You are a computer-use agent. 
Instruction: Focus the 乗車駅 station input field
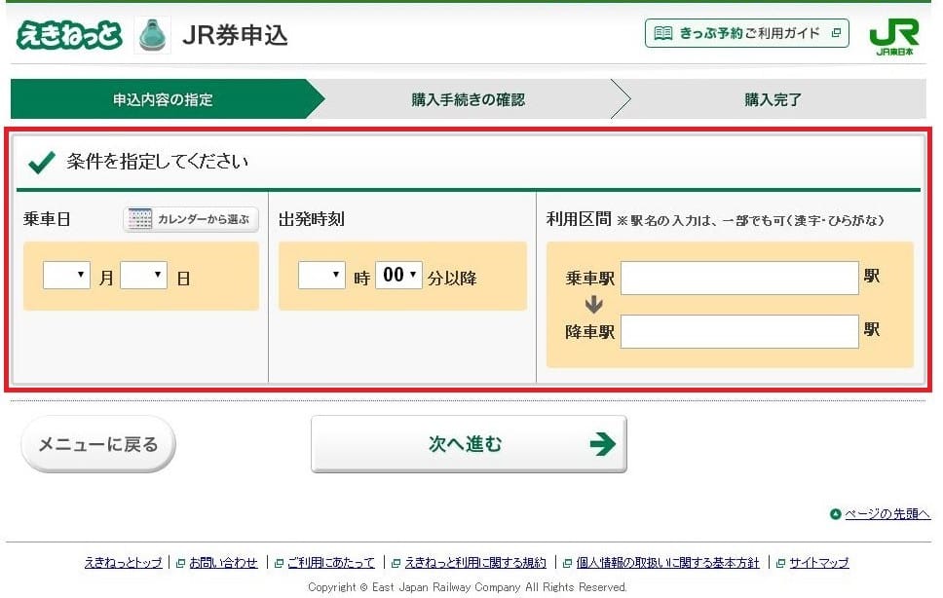click(738, 278)
